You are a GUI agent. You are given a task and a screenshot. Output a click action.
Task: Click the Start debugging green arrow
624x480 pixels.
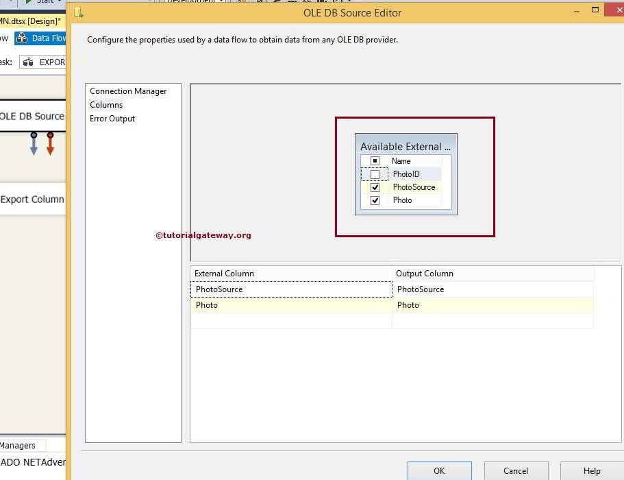pos(27,2)
